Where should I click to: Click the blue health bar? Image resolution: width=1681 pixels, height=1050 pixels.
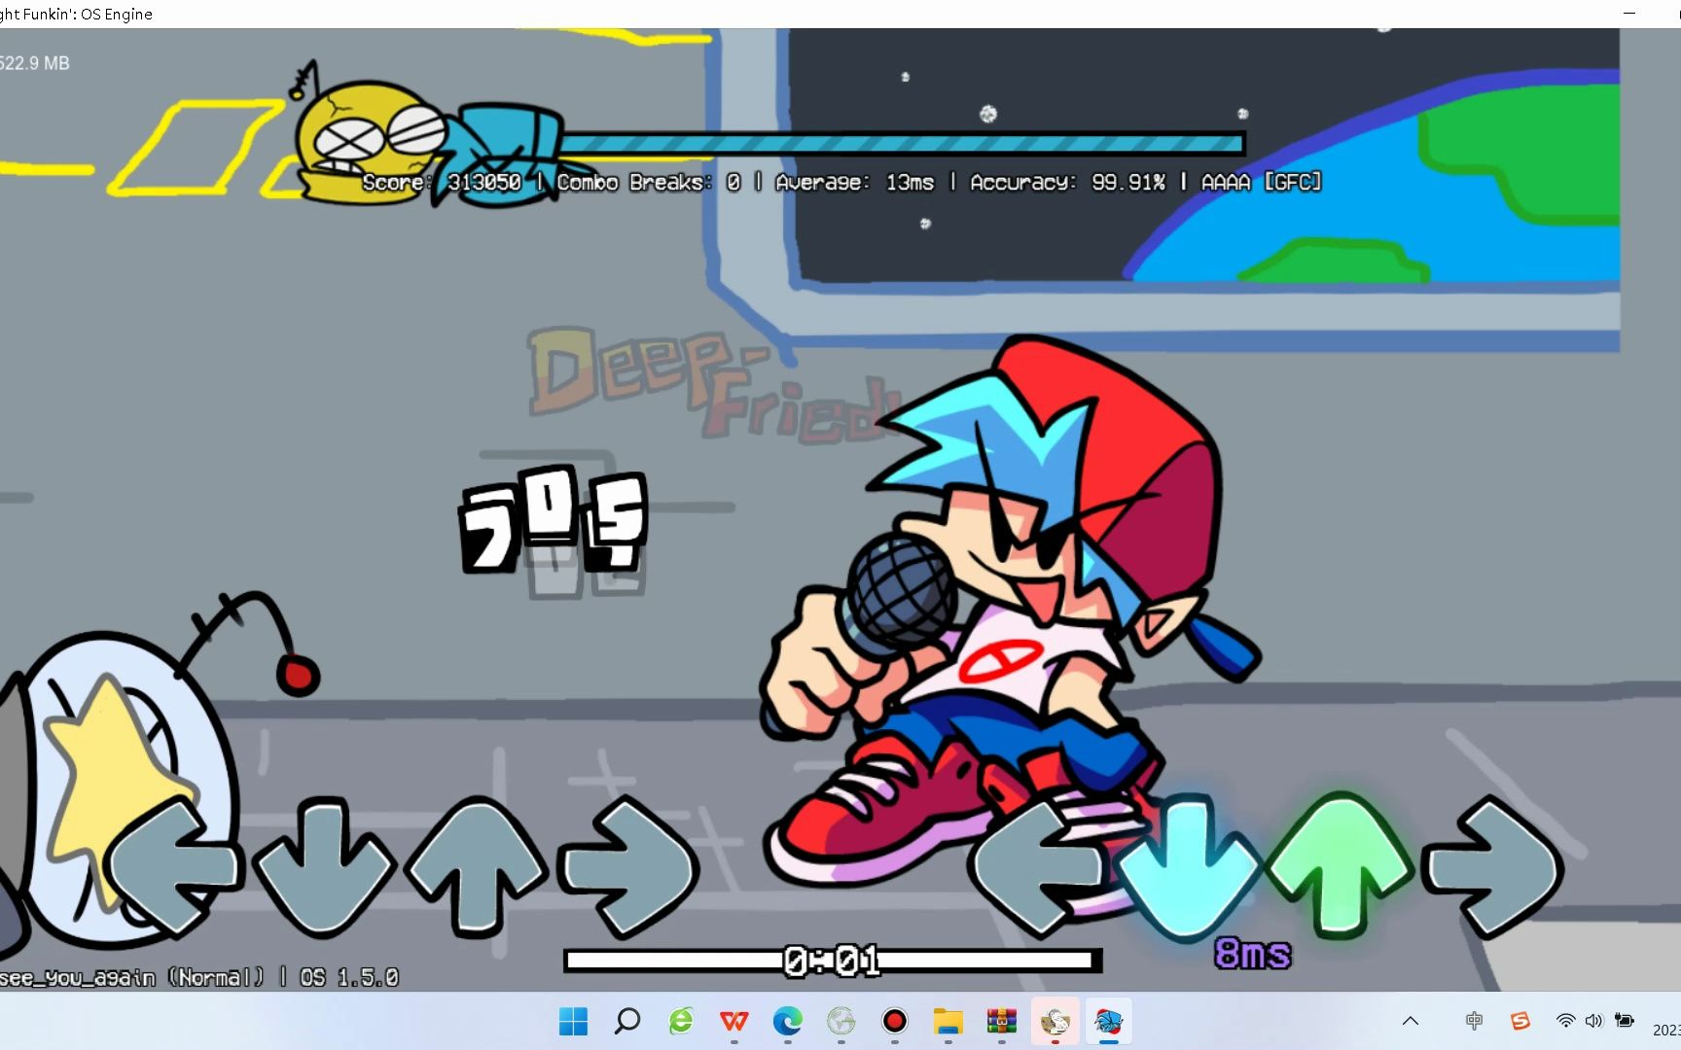click(903, 144)
